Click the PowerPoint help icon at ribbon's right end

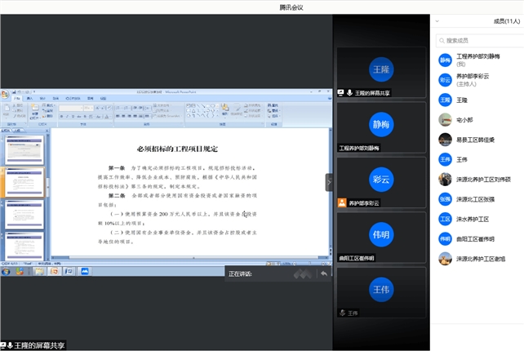pyautogui.click(x=330, y=98)
